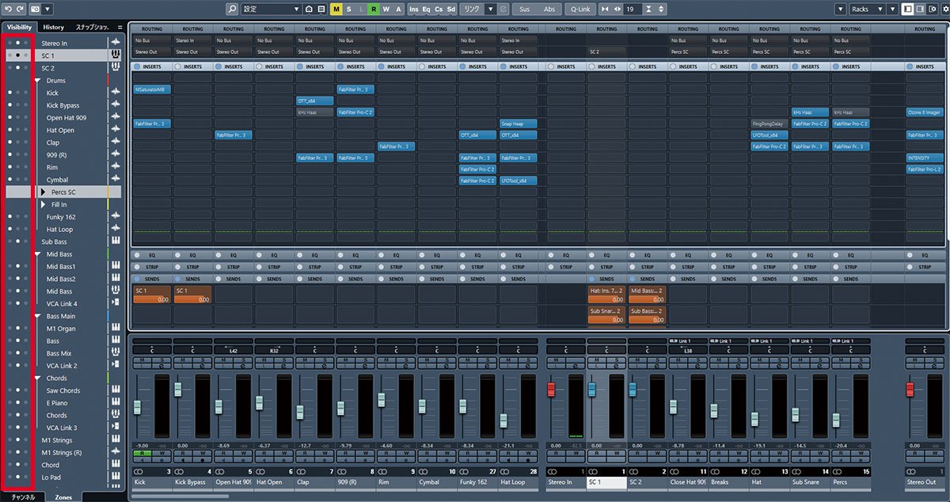Open the MixConsole snapshot camera icon

point(35,9)
